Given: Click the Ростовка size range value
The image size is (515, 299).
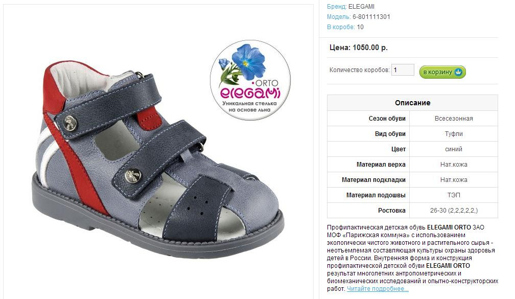Looking at the screenshot, I should coord(454,210).
